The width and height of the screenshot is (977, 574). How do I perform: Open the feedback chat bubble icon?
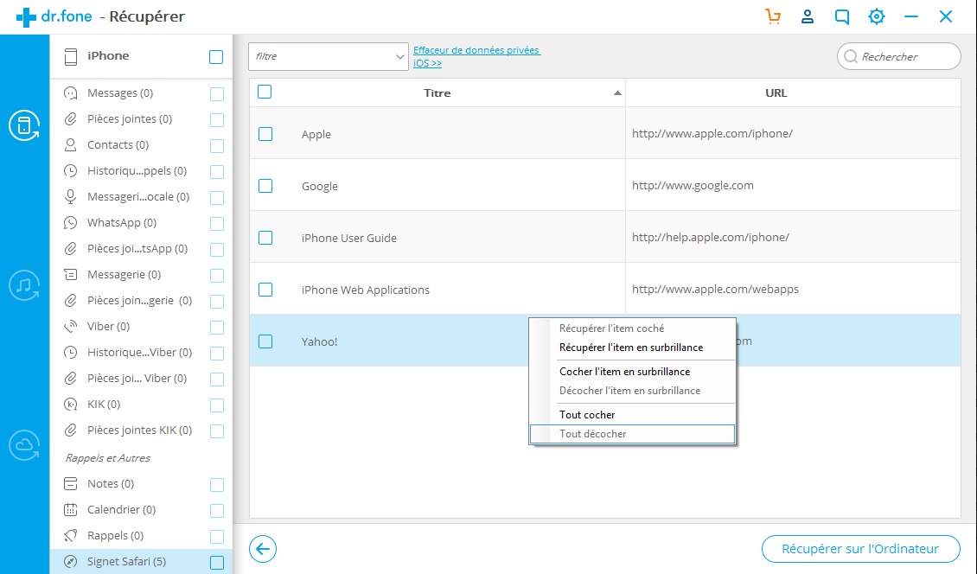pos(842,16)
